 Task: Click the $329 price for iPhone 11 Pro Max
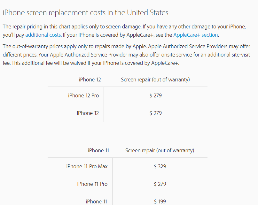click(160, 166)
